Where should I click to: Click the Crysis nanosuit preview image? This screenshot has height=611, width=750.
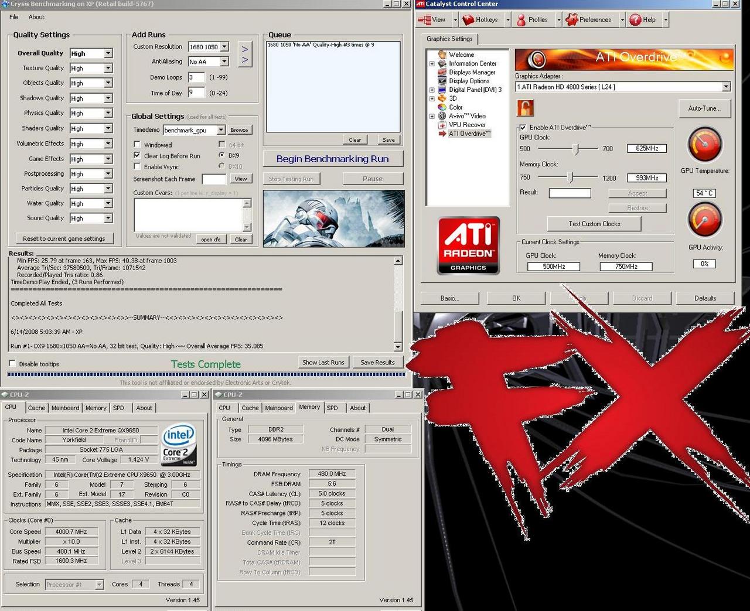coord(333,219)
